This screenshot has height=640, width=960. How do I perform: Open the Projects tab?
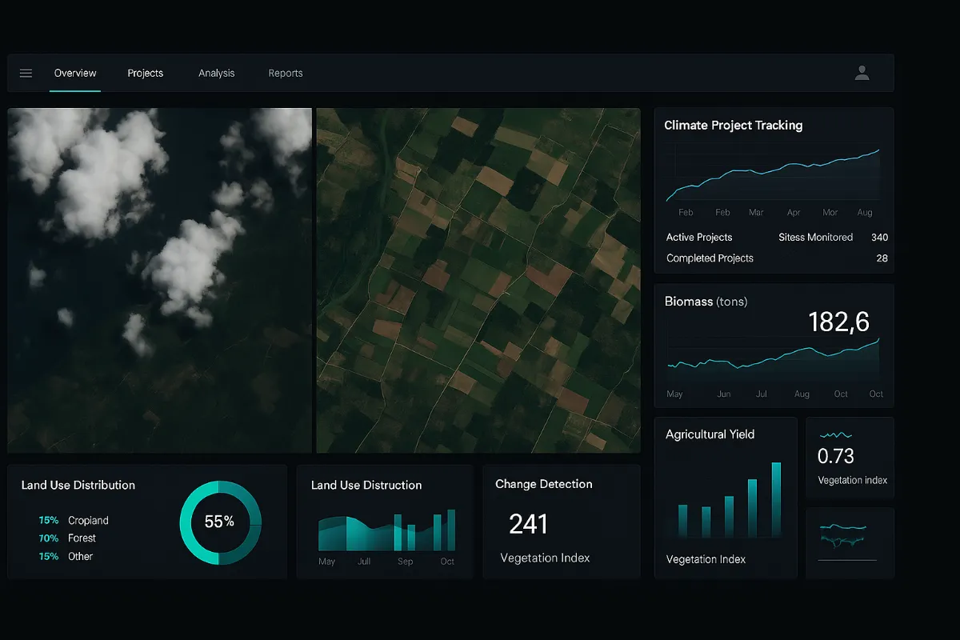(x=146, y=74)
